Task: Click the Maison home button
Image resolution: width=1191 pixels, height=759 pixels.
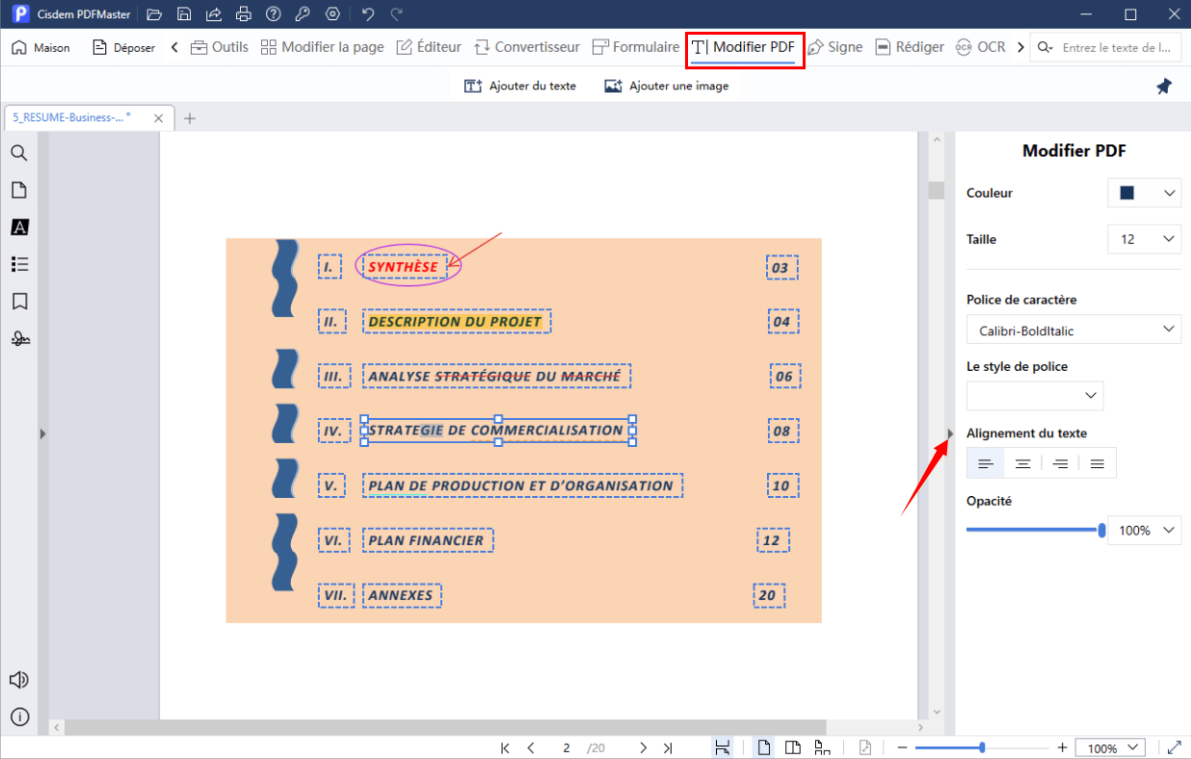Action: pos(41,47)
